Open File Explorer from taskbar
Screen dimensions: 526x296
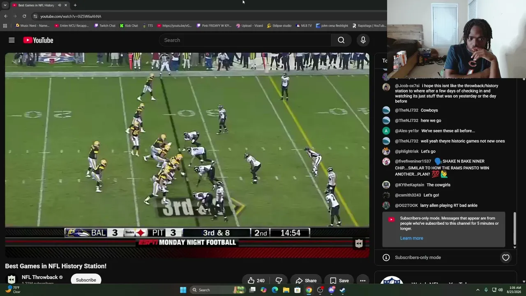click(286, 290)
